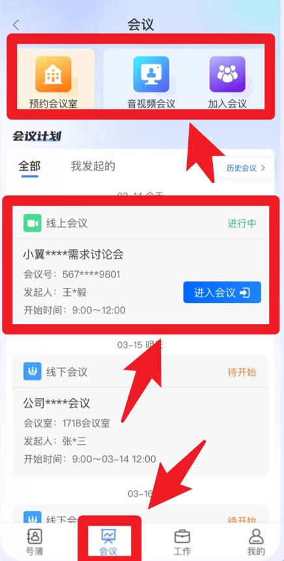Open 预约会议室 building icon
Screen dimensions: 284x561
(53, 74)
